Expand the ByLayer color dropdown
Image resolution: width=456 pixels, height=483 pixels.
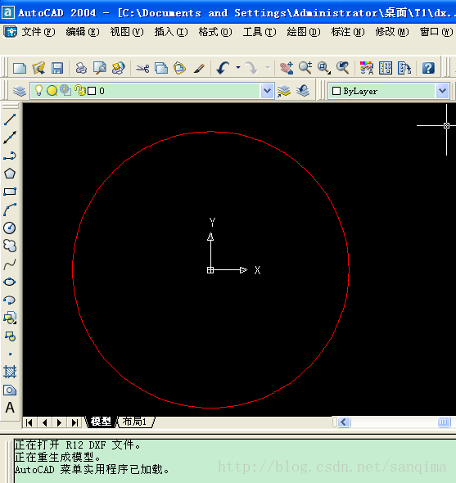[442, 91]
